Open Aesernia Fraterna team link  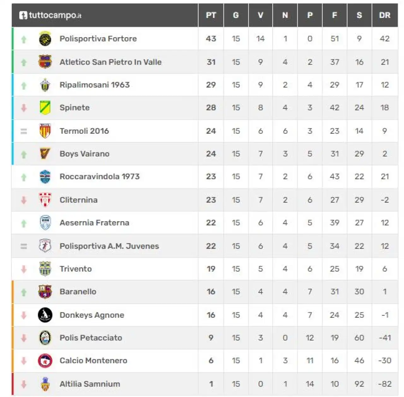click(x=94, y=223)
